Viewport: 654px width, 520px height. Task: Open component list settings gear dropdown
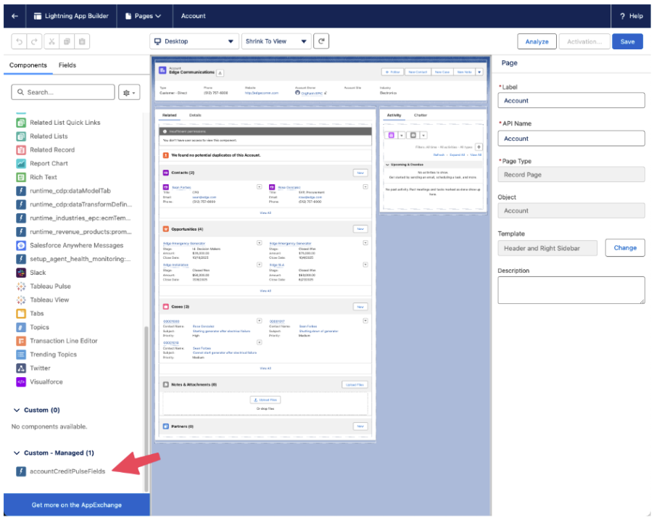pos(129,93)
